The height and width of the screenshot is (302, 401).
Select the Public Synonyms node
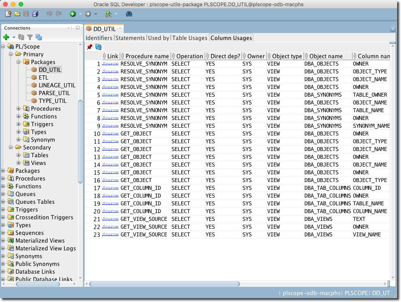37,264
